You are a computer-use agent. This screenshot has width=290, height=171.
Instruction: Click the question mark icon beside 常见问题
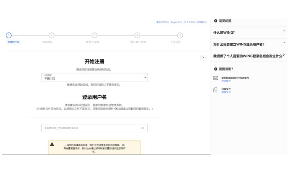point(216,21)
